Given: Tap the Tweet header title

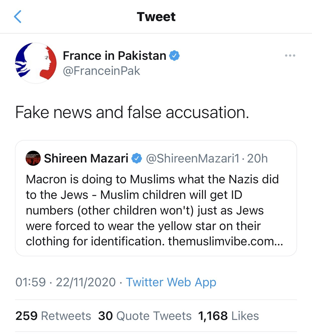Looking at the screenshot, I should [x=156, y=17].
